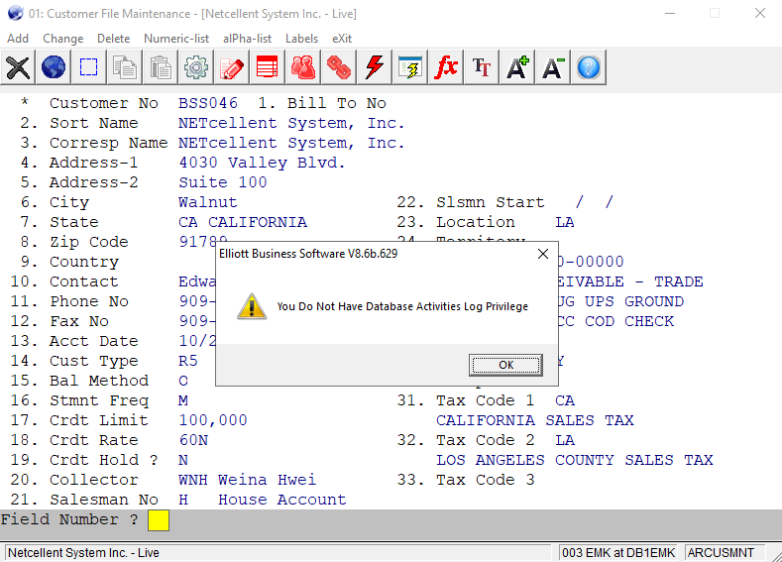Open the Numeric-list menu
Image resolution: width=782 pixels, height=562 pixels.
(176, 39)
